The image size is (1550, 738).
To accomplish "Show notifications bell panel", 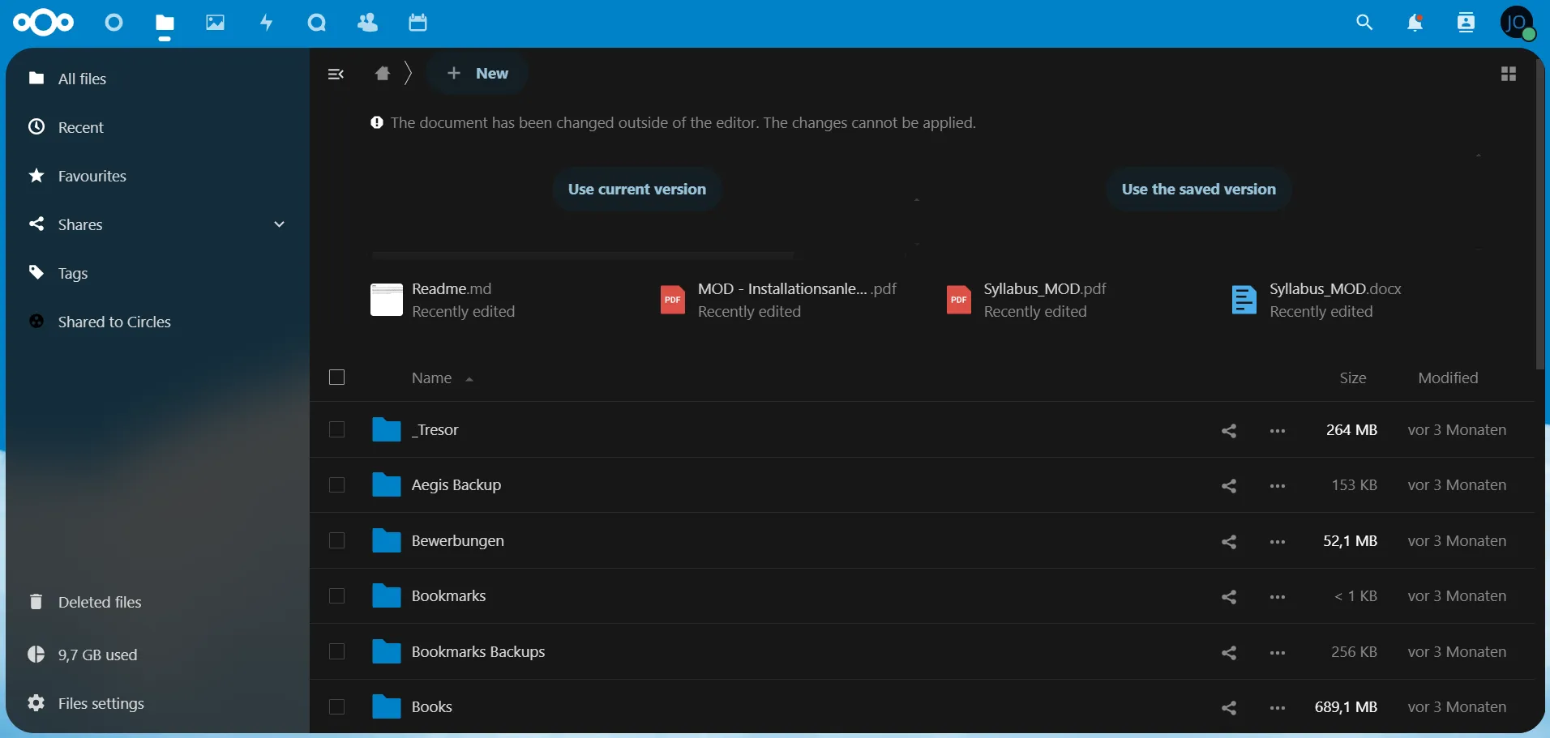I will 1416,24.
